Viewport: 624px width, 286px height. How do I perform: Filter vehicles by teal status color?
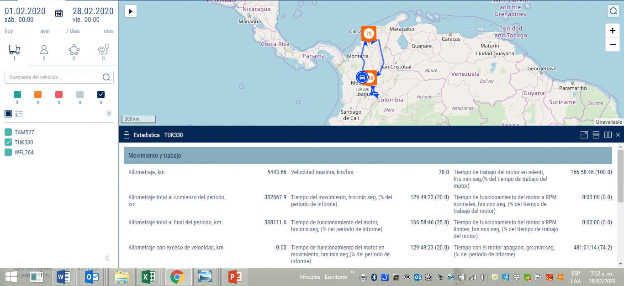click(17, 95)
